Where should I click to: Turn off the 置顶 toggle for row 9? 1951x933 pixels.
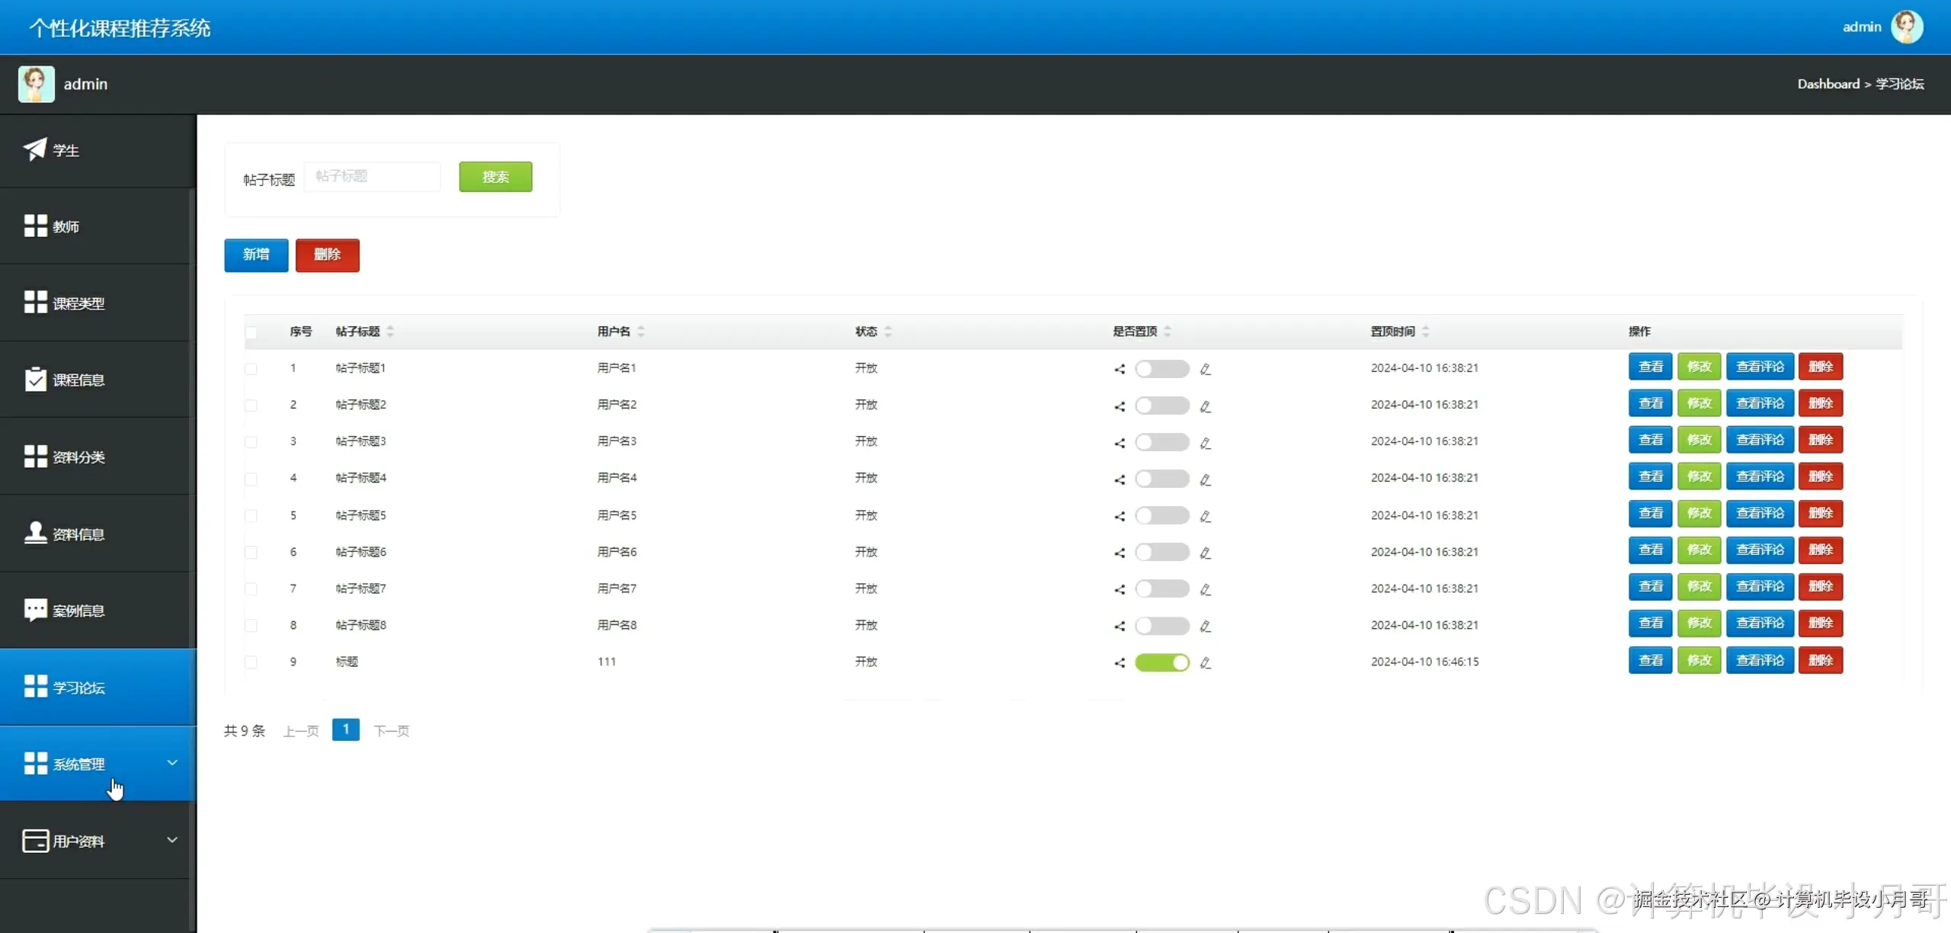coord(1161,662)
